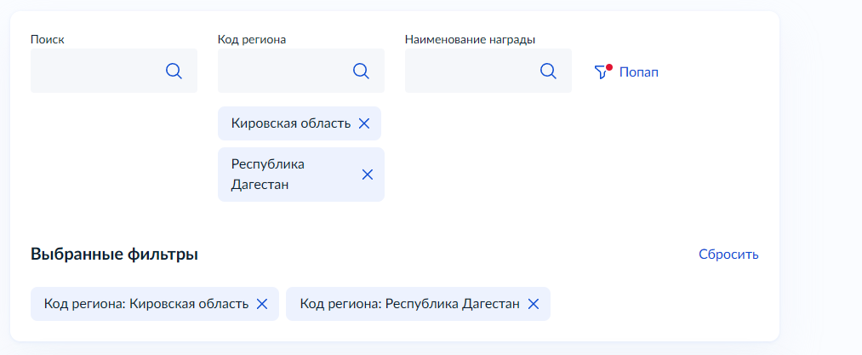Click the Кировская область chip text under input
This screenshot has width=862, height=355.
click(290, 123)
